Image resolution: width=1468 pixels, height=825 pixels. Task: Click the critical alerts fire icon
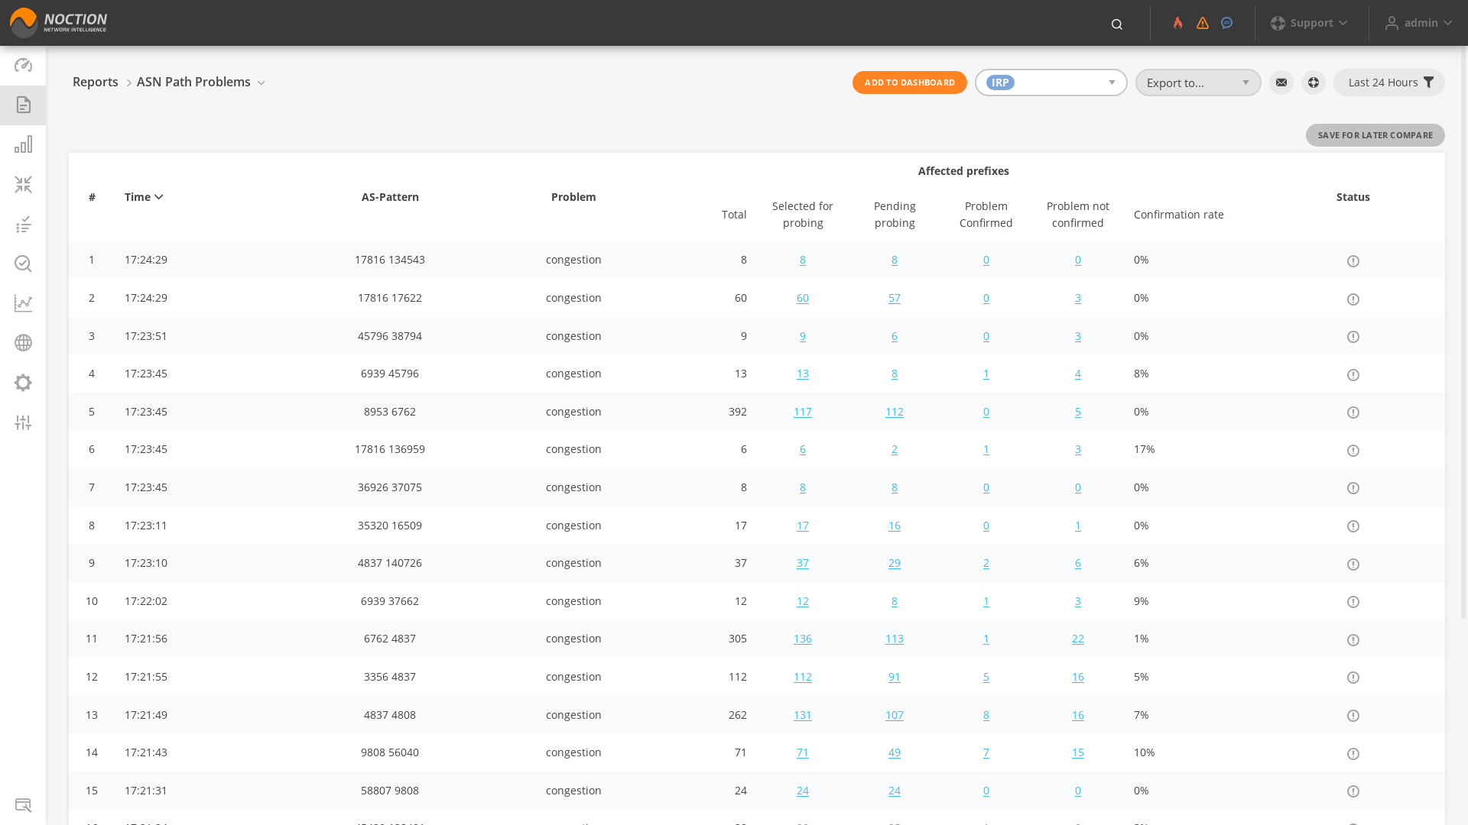click(x=1177, y=22)
